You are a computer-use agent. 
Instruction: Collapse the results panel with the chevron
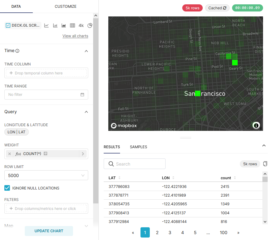264,145
